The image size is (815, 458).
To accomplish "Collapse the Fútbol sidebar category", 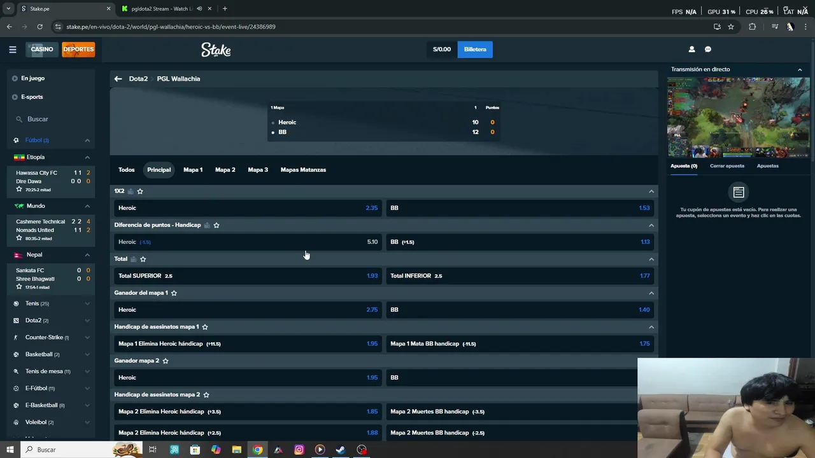I will [x=87, y=140].
